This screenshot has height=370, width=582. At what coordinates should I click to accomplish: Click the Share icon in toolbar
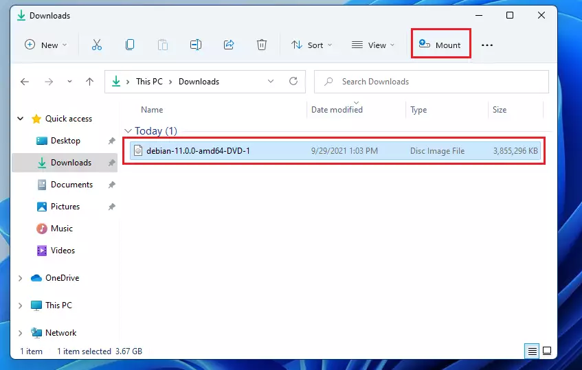[x=229, y=45]
